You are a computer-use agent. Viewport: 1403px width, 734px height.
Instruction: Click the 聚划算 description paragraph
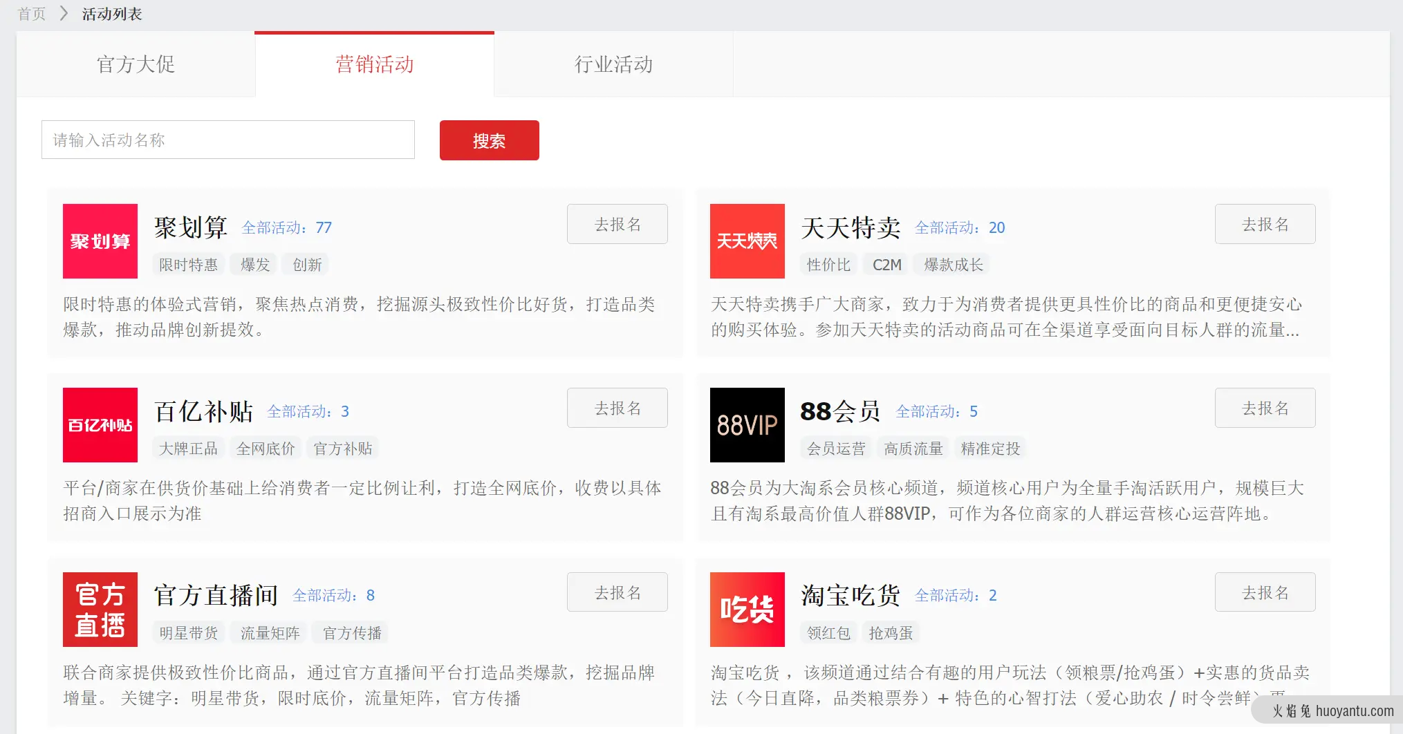(x=360, y=317)
